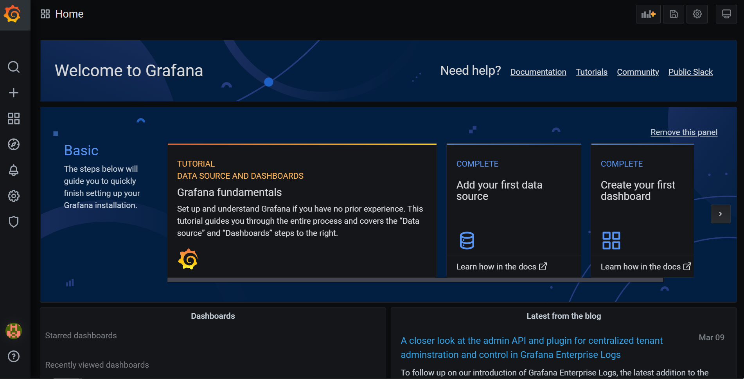Click the Starred dashboards heading
744x379 pixels.
(x=81, y=336)
